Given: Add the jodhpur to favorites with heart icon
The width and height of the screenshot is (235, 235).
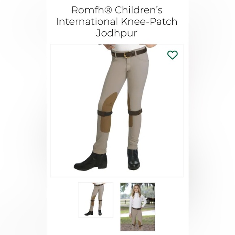Looking at the screenshot, I should coord(173,55).
